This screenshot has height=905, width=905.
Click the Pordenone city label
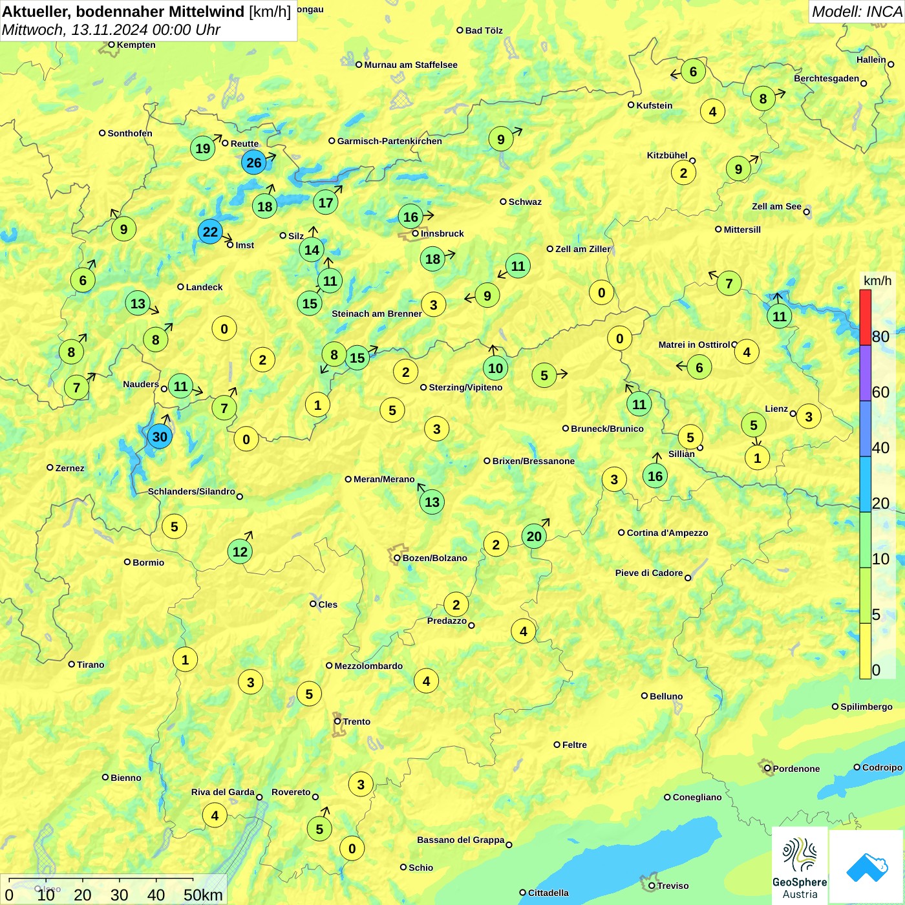pos(796,769)
